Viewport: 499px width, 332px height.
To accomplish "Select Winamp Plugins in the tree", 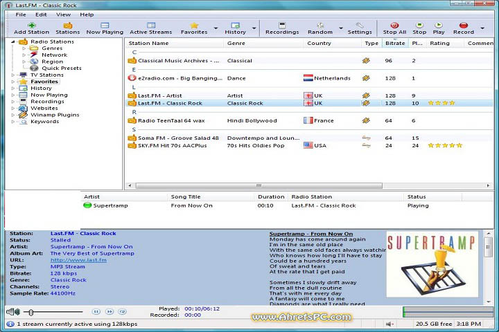I will point(55,115).
